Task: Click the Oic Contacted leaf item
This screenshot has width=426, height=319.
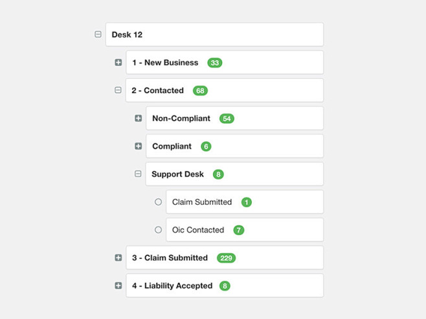Action: (198, 230)
